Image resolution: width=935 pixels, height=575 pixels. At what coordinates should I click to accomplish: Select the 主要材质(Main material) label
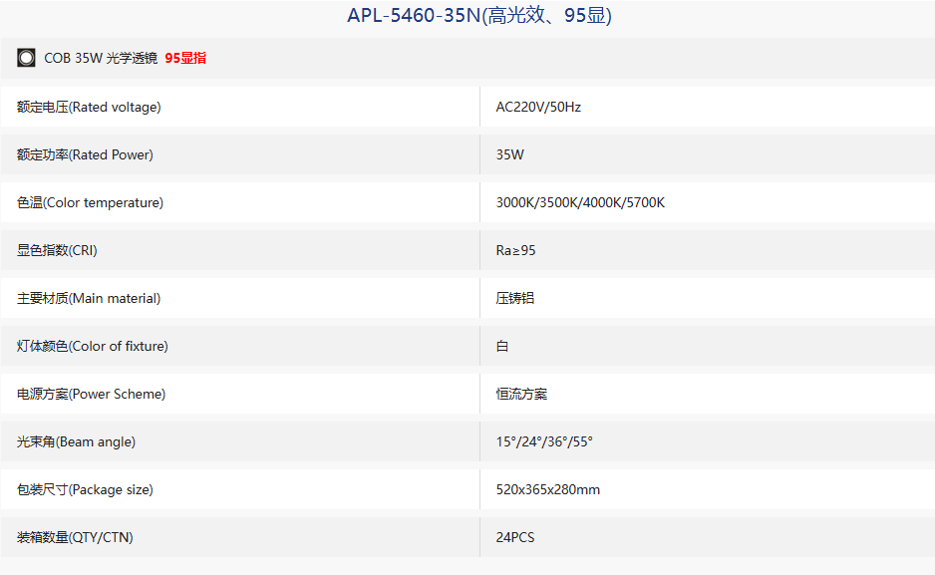89,298
